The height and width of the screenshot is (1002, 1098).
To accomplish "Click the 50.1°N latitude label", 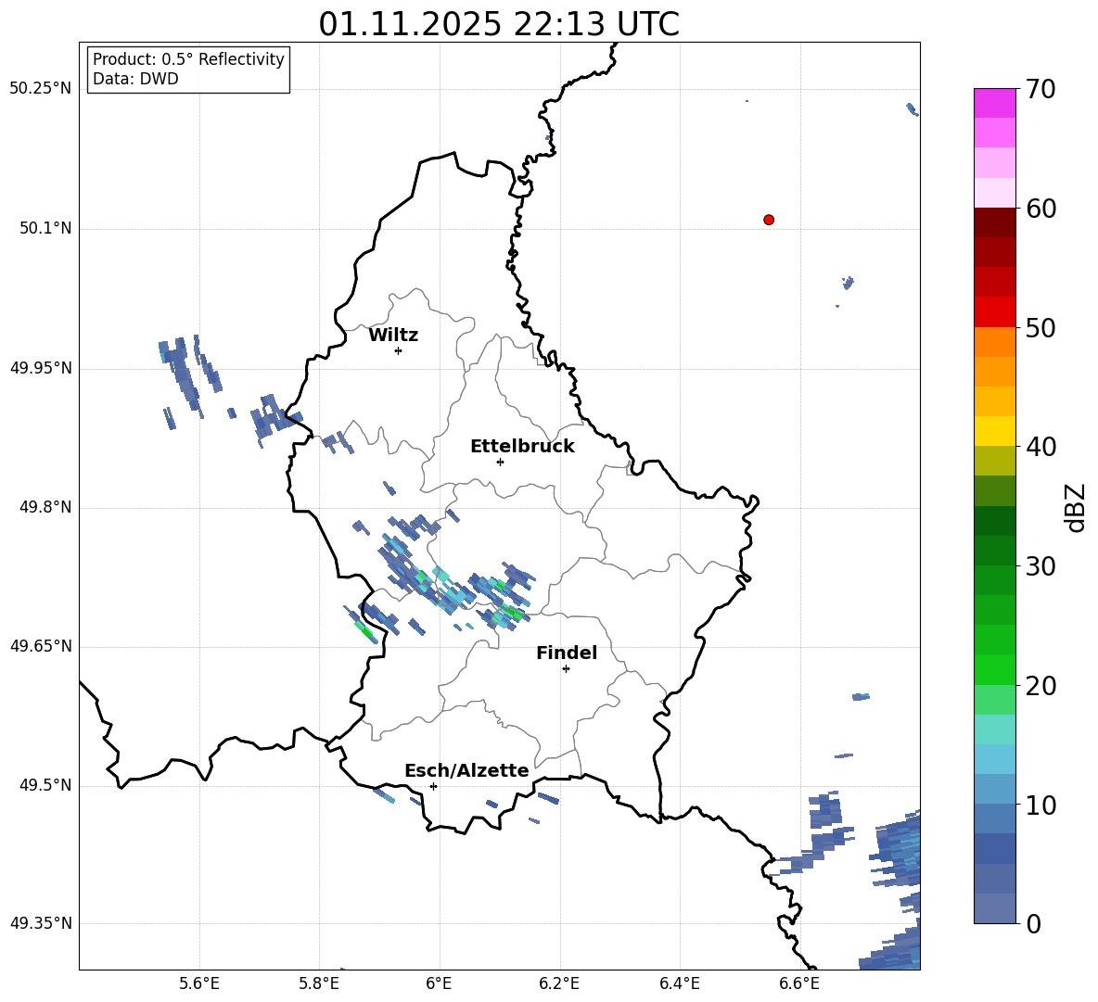I will [x=45, y=228].
